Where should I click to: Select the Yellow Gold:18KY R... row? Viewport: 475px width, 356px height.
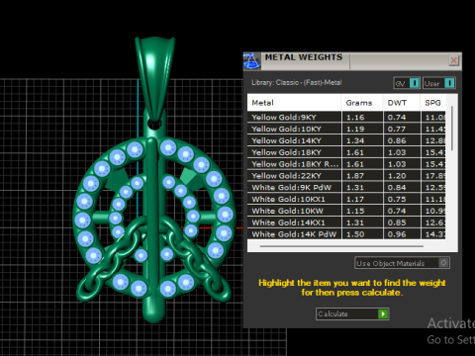click(x=346, y=164)
